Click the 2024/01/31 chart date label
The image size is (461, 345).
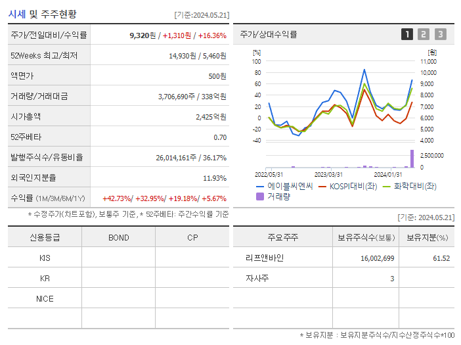click(388, 174)
